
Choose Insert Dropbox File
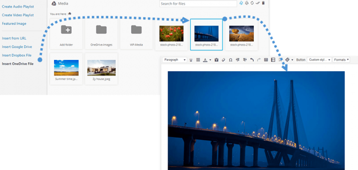(x=17, y=55)
